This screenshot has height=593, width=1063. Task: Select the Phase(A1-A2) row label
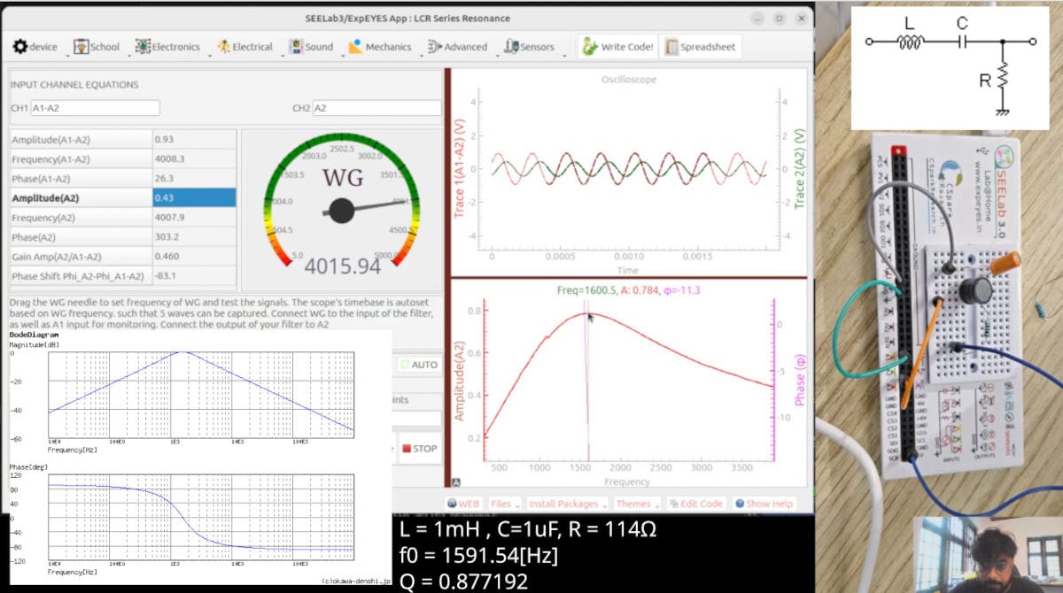click(x=81, y=179)
